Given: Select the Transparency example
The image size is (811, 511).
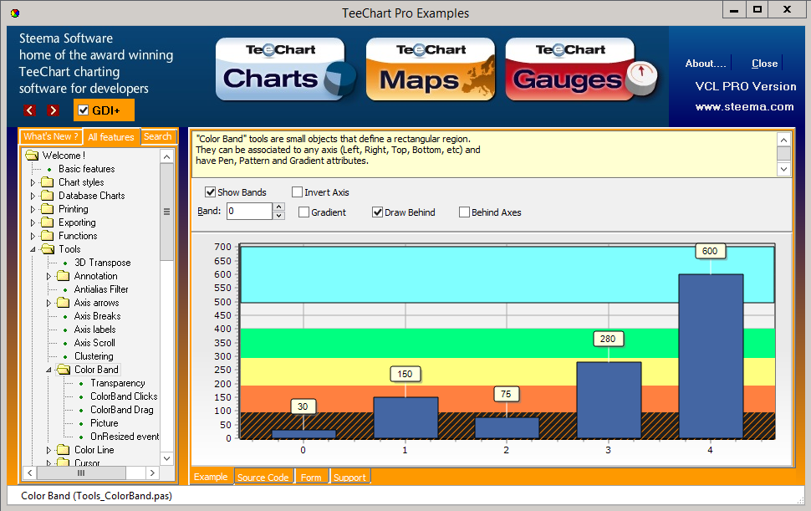Looking at the screenshot, I should tap(117, 383).
